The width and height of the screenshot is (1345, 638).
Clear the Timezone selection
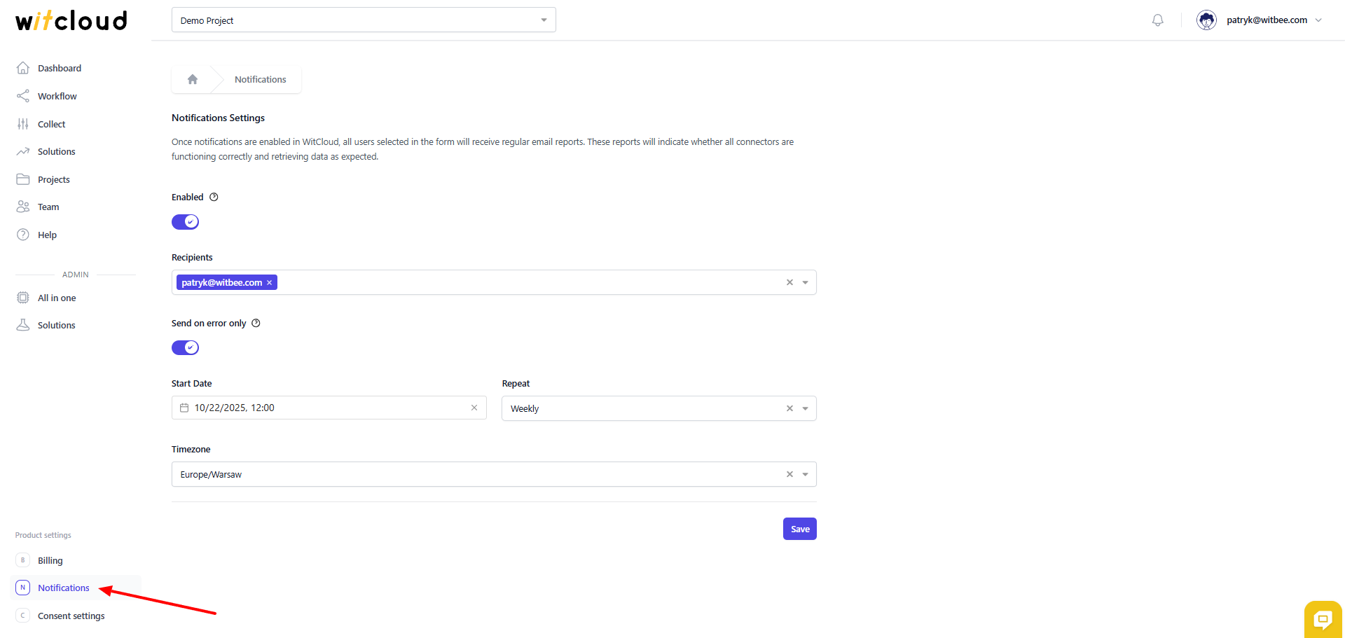(789, 474)
